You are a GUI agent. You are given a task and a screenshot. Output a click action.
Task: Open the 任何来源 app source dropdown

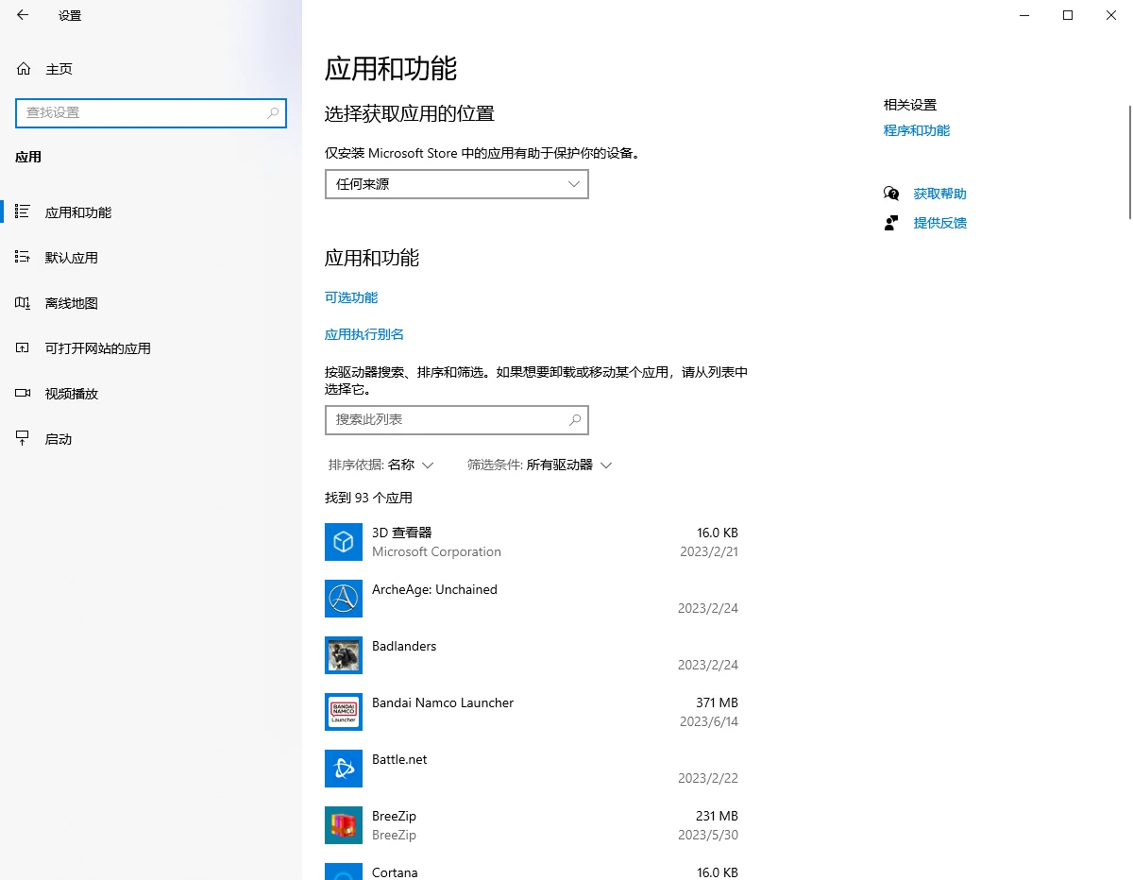(456, 184)
